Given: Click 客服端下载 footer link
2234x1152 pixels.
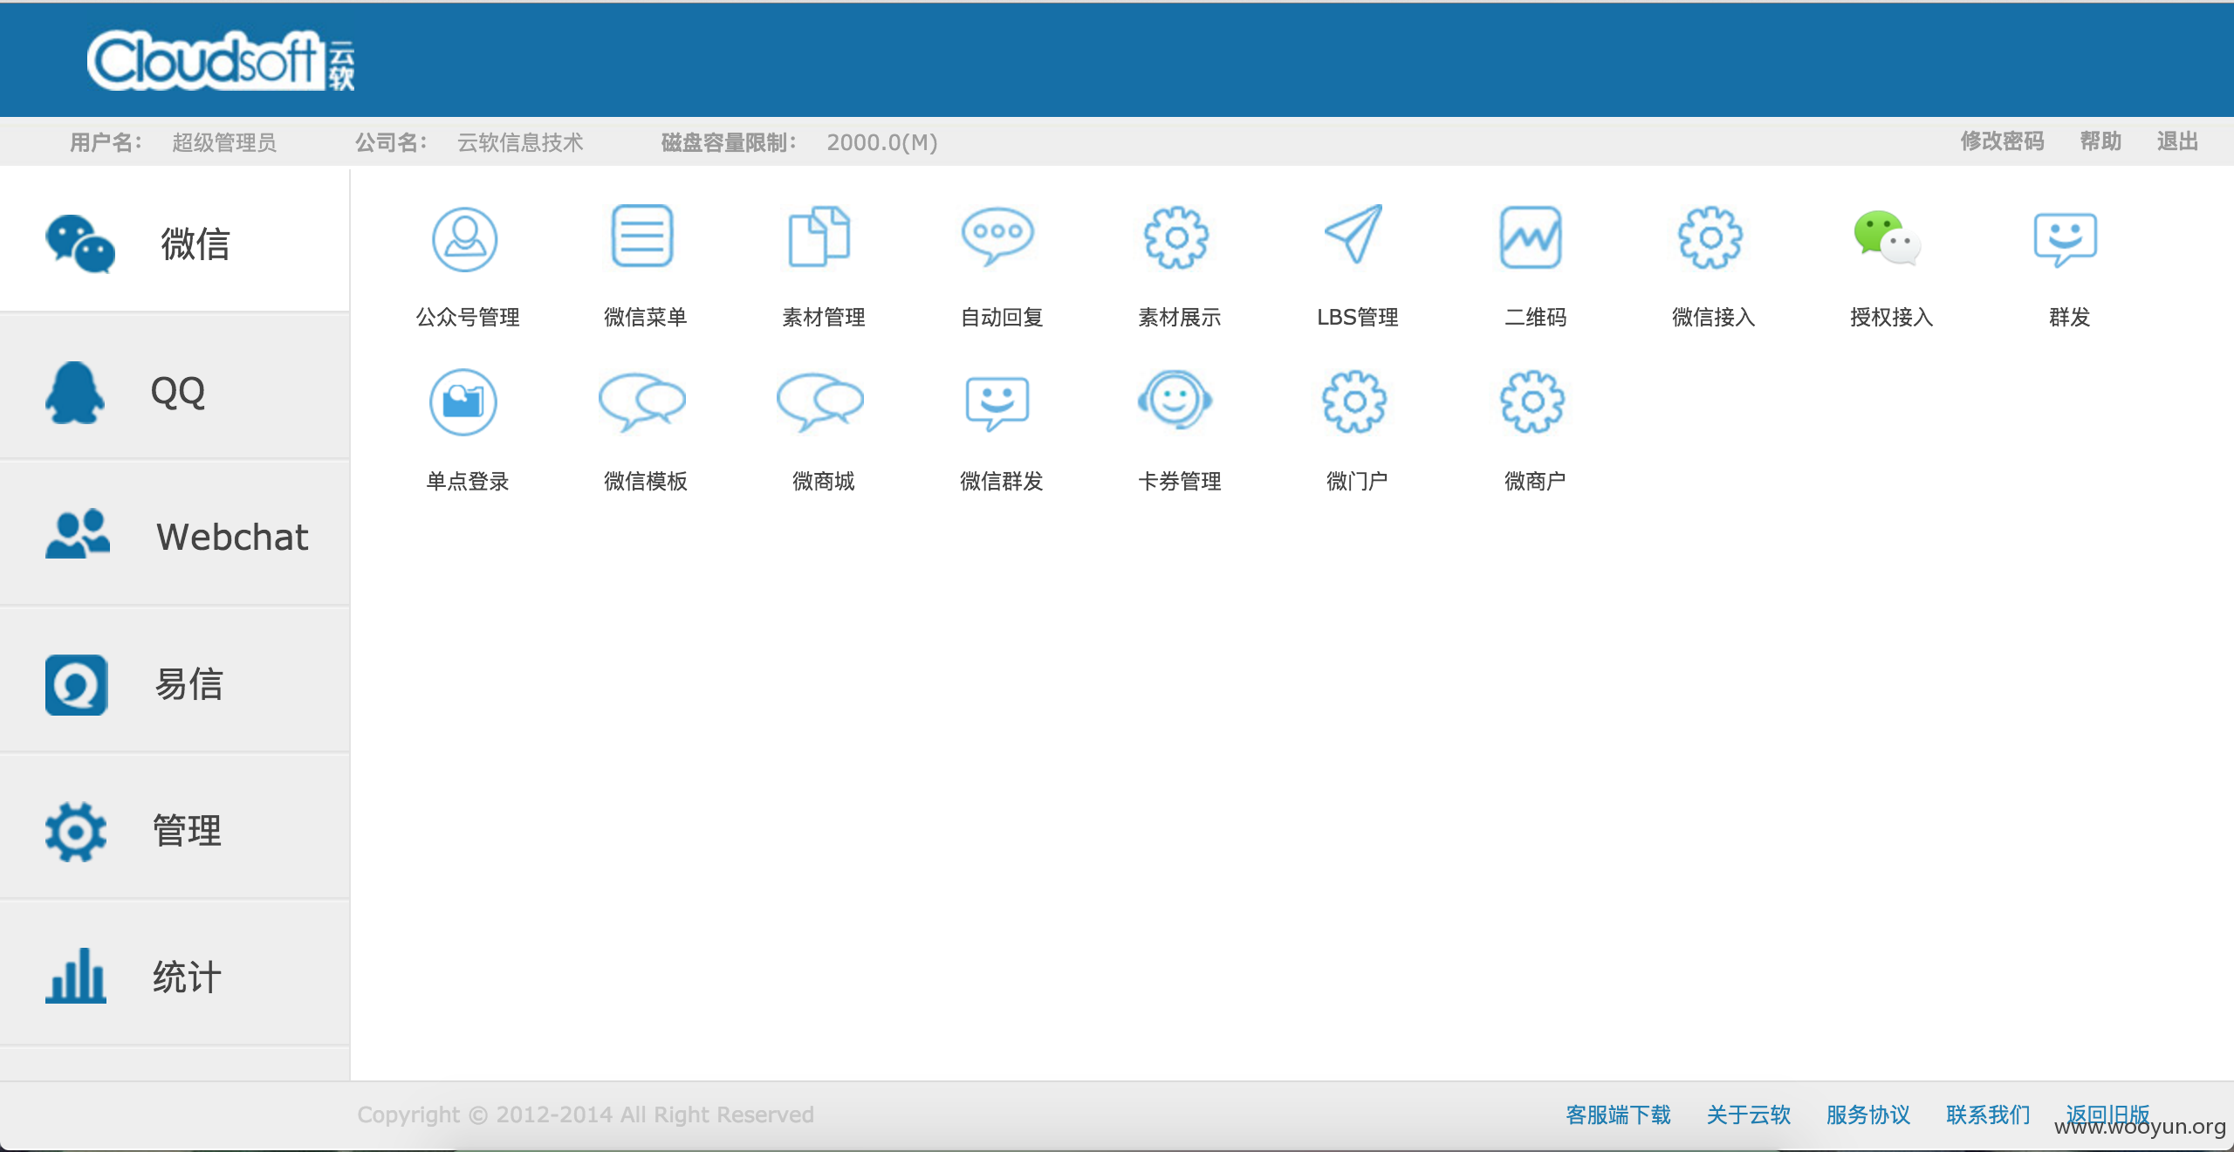Looking at the screenshot, I should coord(1618,1114).
